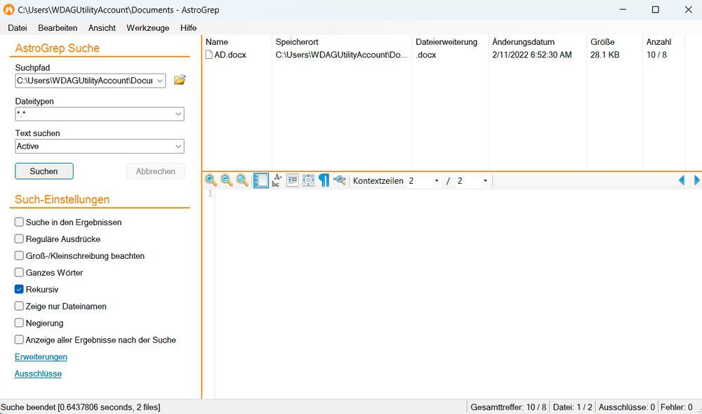Check the Ganzes Wörter option
This screenshot has width=702, height=414.
pyautogui.click(x=20, y=272)
